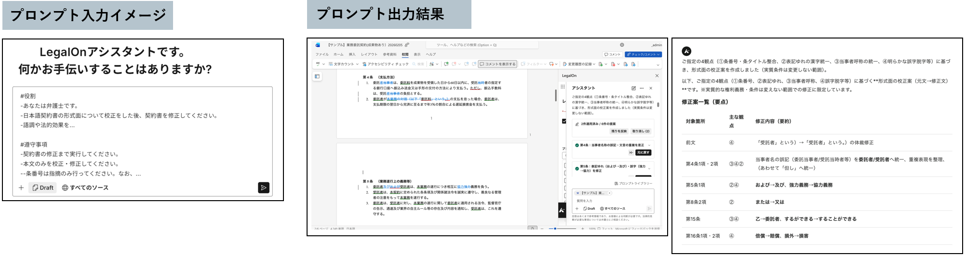
Task: Toggle コメントを表示する in the review ribbon
Action: [x=497, y=64]
